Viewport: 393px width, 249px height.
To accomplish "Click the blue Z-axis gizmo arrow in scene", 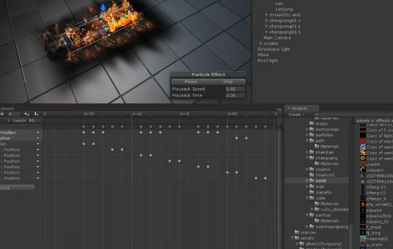I will pyautogui.click(x=103, y=7).
